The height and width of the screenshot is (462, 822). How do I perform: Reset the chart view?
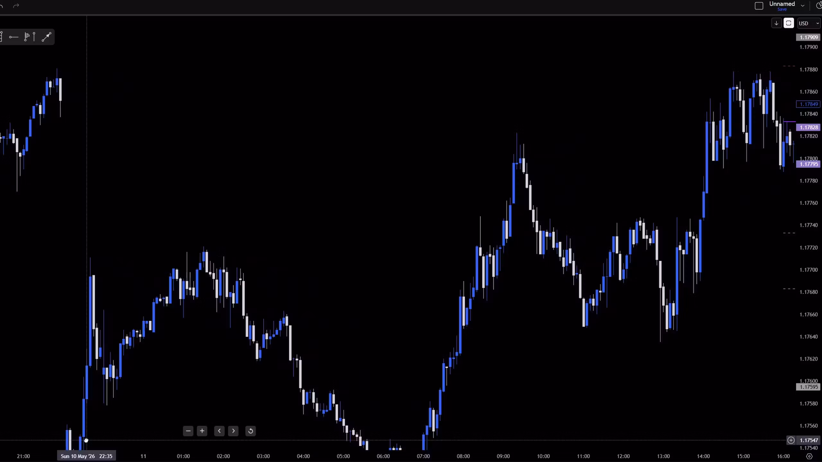[251, 431]
